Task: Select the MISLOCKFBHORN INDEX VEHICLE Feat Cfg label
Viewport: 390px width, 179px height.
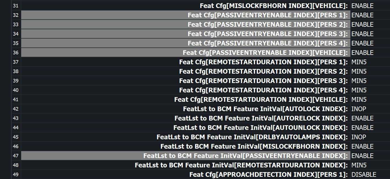Action: point(273,6)
